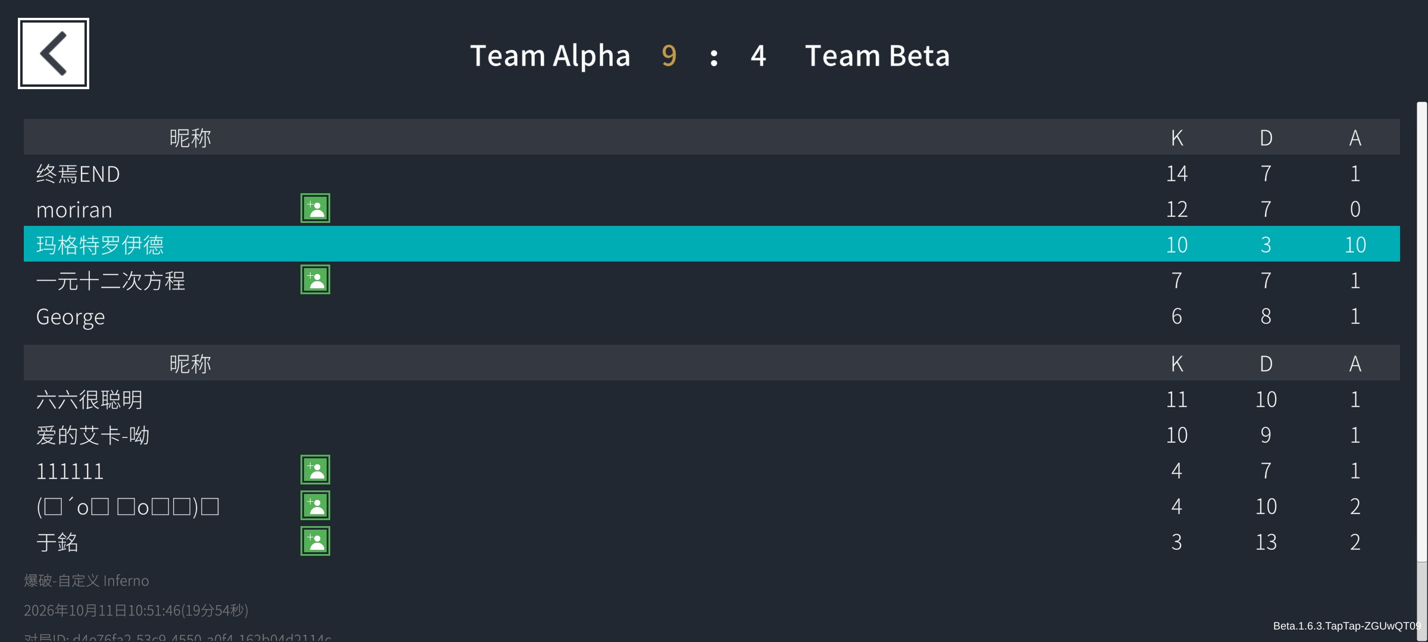Click the 昵称 header of Team Alpha table
This screenshot has width=1428, height=642.
pos(190,138)
